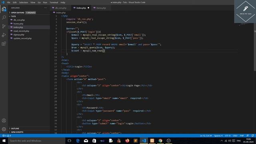This screenshot has width=256, height=144.
Task: Open the Edit menu
Action: point(15,2)
